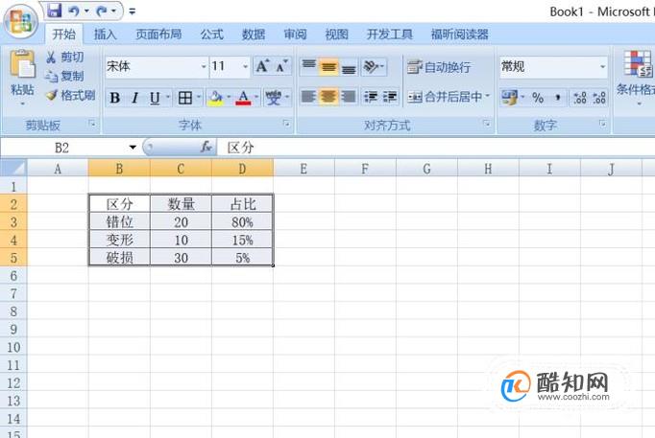Click 剪切 to cut the selection
This screenshot has height=438, width=655.
pyautogui.click(x=64, y=58)
